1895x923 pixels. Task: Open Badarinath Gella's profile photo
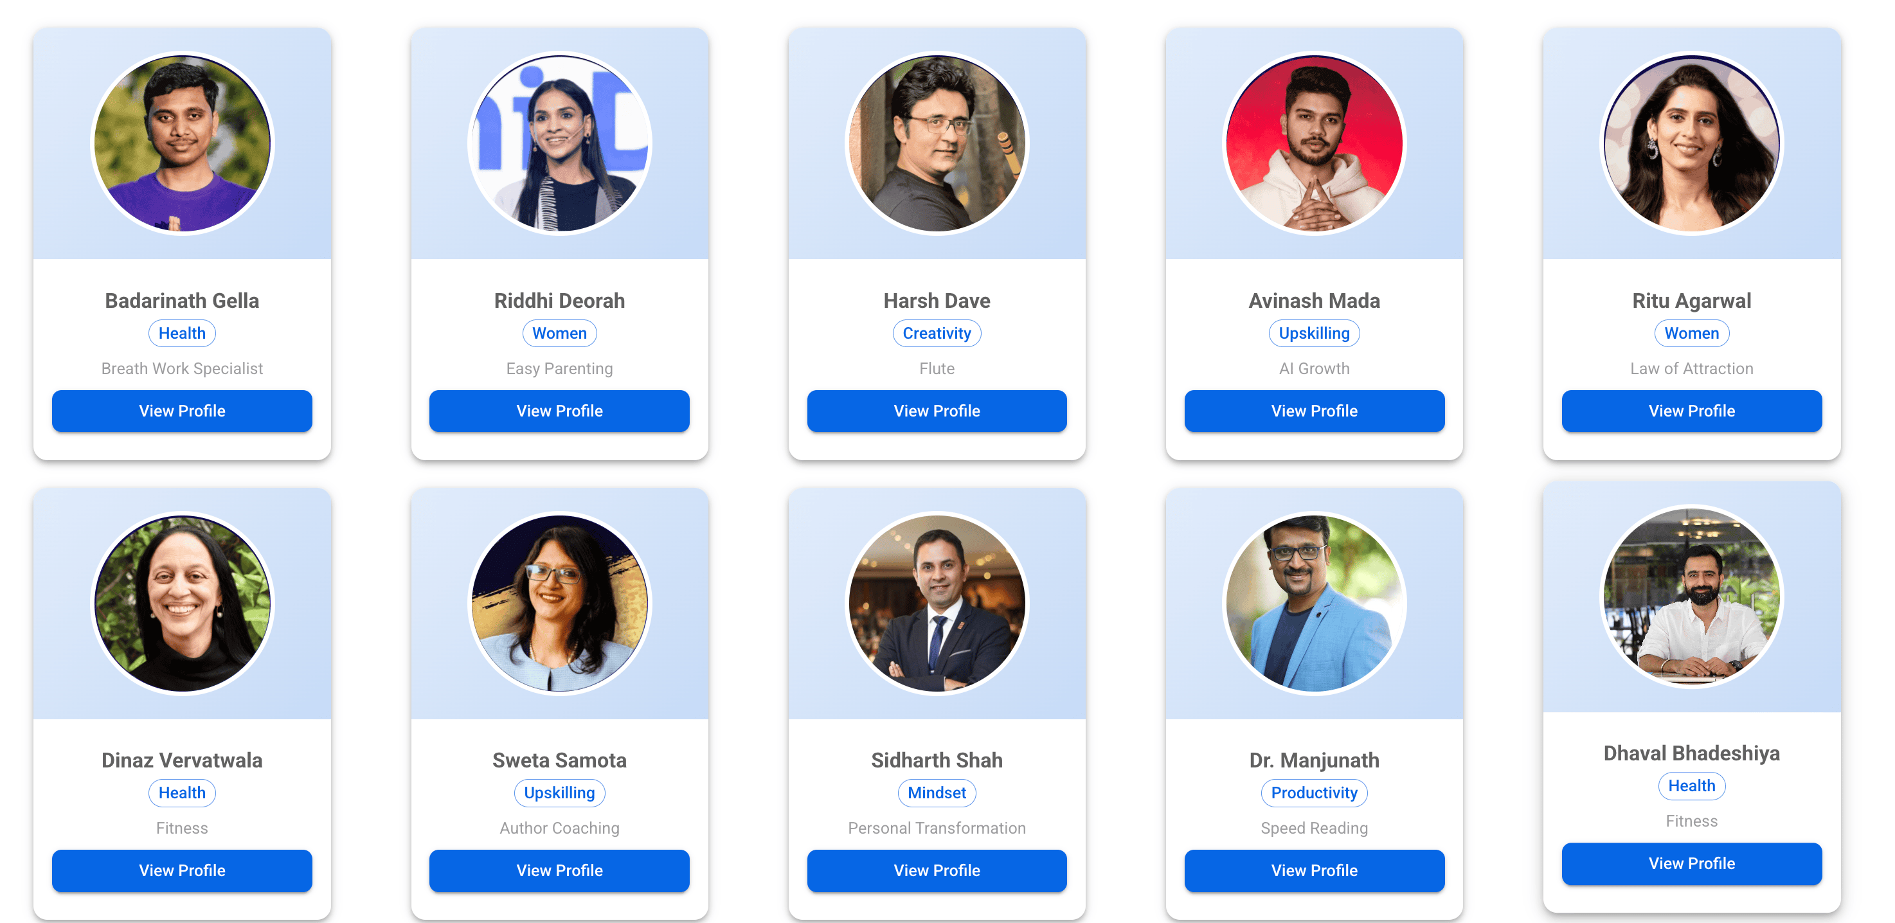point(182,143)
